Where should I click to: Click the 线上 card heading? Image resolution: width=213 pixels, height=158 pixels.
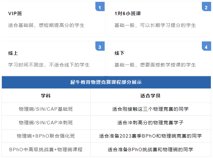tap(13, 53)
